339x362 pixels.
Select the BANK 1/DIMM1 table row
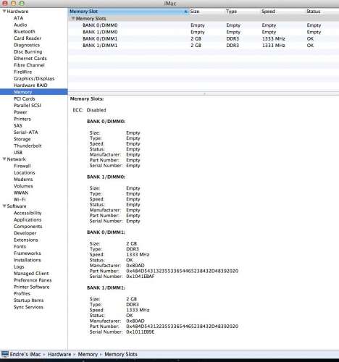[x=204, y=46]
